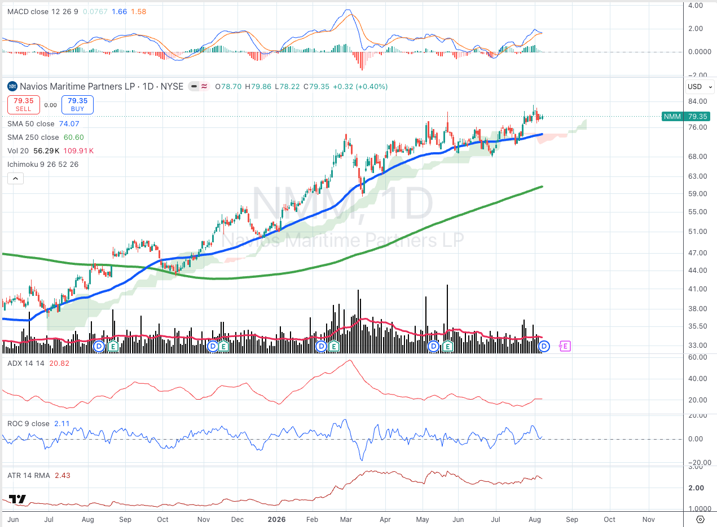Click the SMA 250 value 60.60
717x527 pixels.
(x=73, y=137)
